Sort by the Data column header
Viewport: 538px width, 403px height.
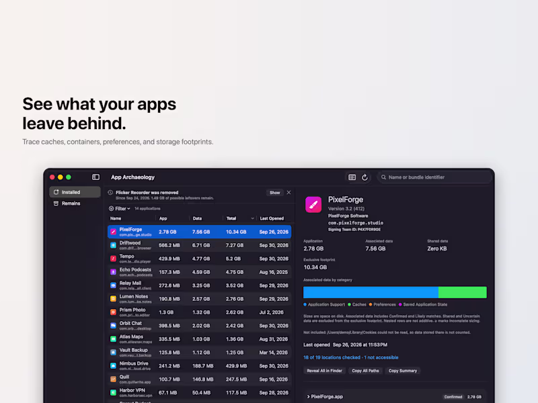point(197,218)
